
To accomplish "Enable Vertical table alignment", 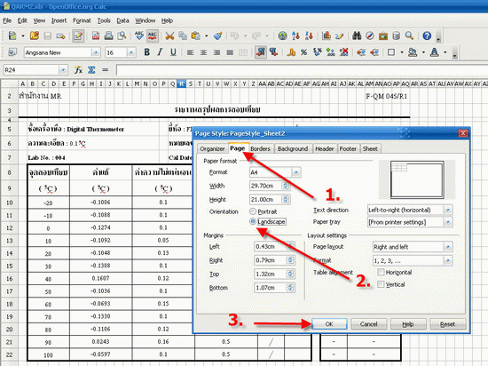I will pos(381,284).
